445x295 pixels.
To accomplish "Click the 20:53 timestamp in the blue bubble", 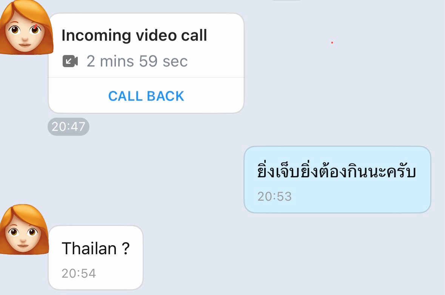I will 274,196.
